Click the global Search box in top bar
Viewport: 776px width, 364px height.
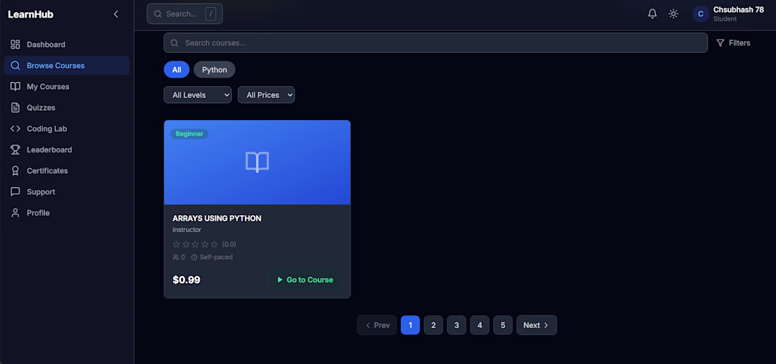(185, 14)
